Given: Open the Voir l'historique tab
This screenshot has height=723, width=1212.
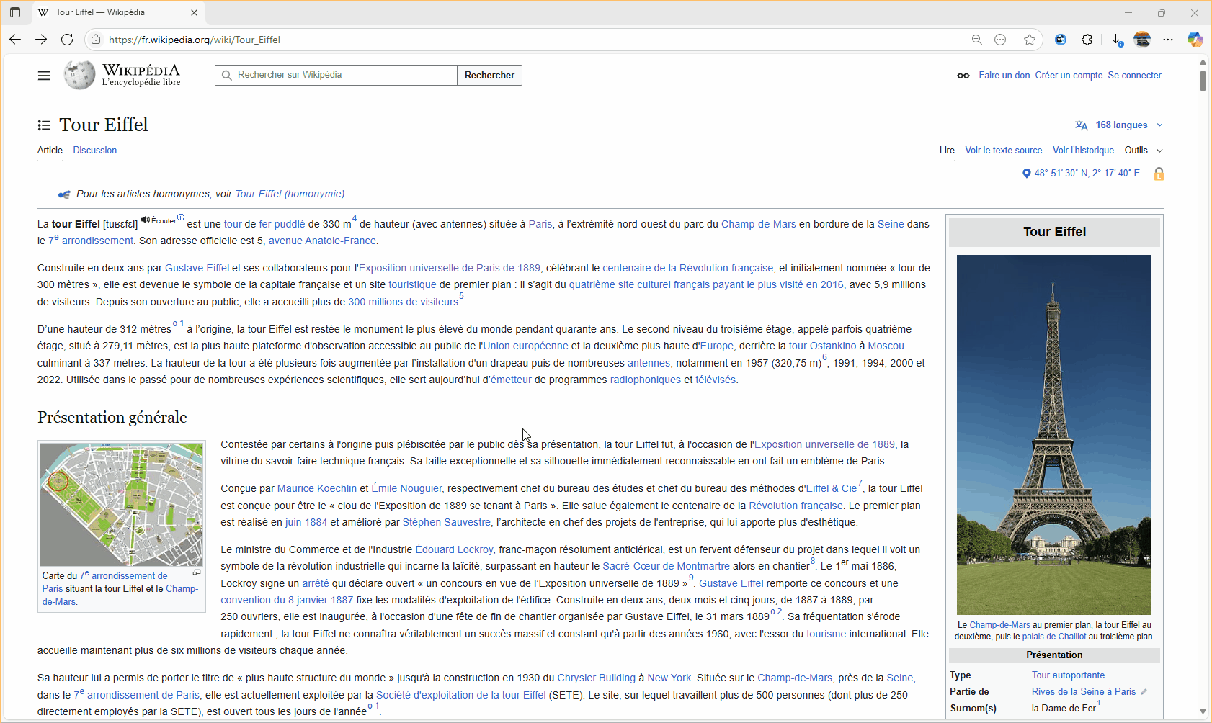Looking at the screenshot, I should coord(1082,151).
